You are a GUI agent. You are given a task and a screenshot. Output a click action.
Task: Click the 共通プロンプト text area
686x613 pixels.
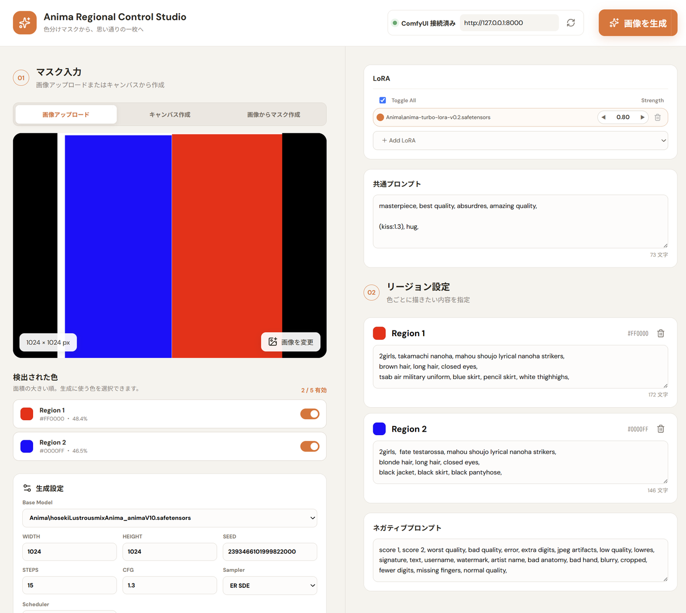pos(520,221)
